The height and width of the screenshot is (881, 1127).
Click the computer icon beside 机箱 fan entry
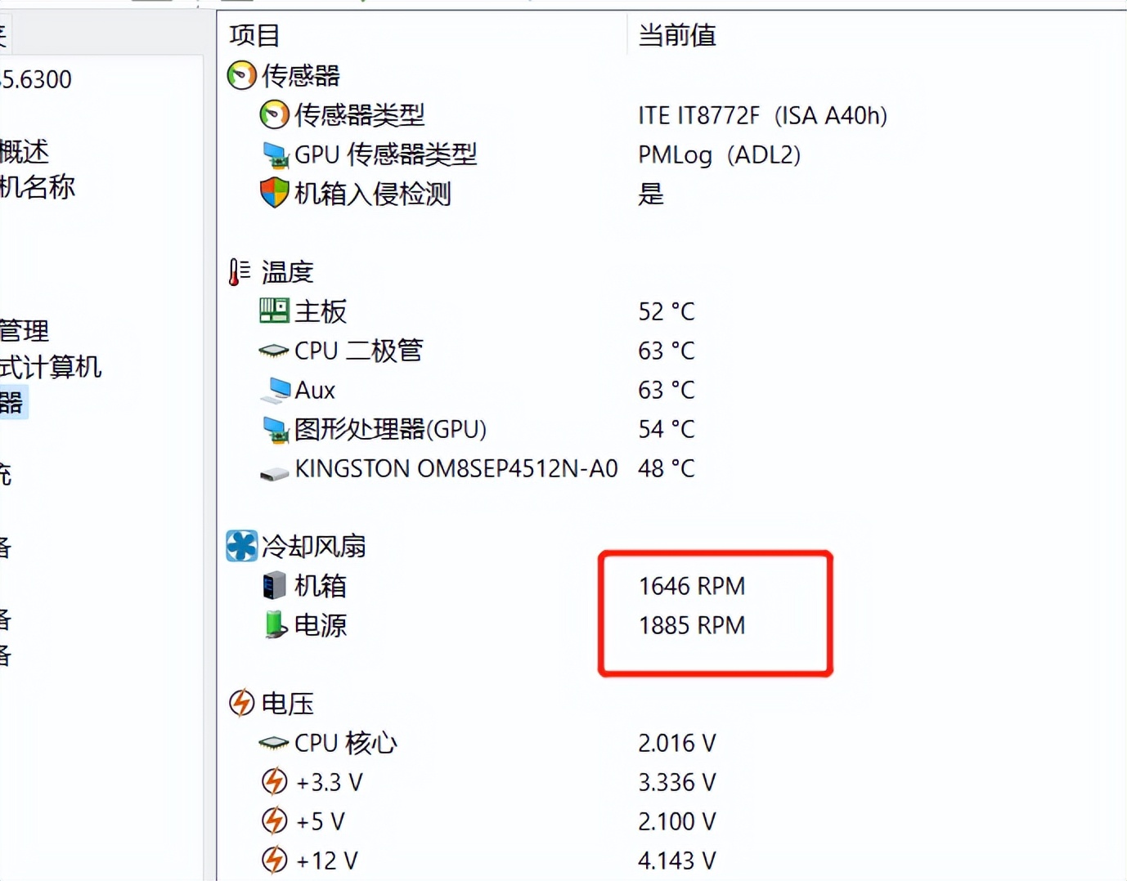click(275, 585)
